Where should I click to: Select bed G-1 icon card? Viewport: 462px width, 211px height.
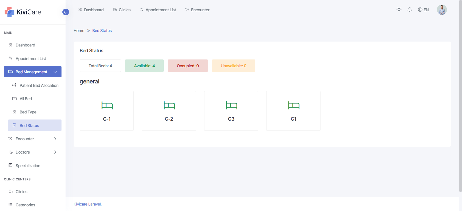pyautogui.click(x=107, y=106)
